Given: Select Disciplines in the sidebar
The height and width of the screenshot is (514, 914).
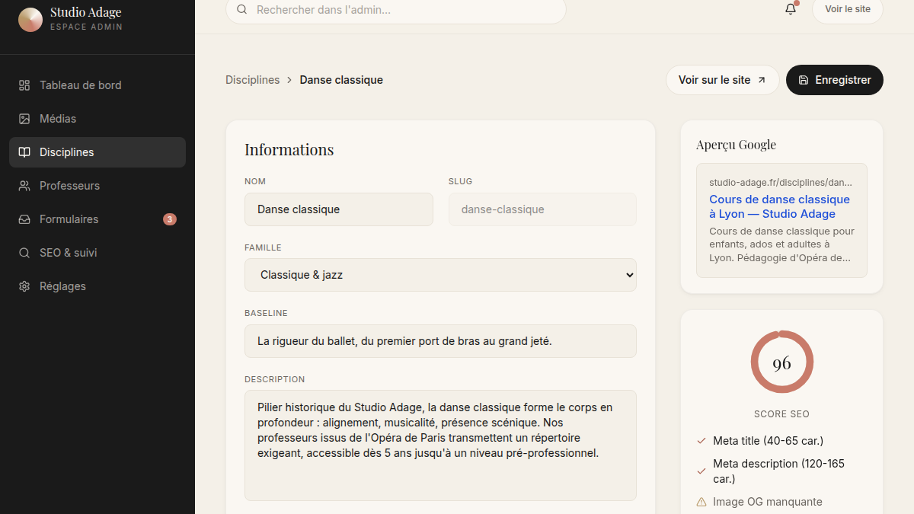Looking at the screenshot, I should point(97,152).
